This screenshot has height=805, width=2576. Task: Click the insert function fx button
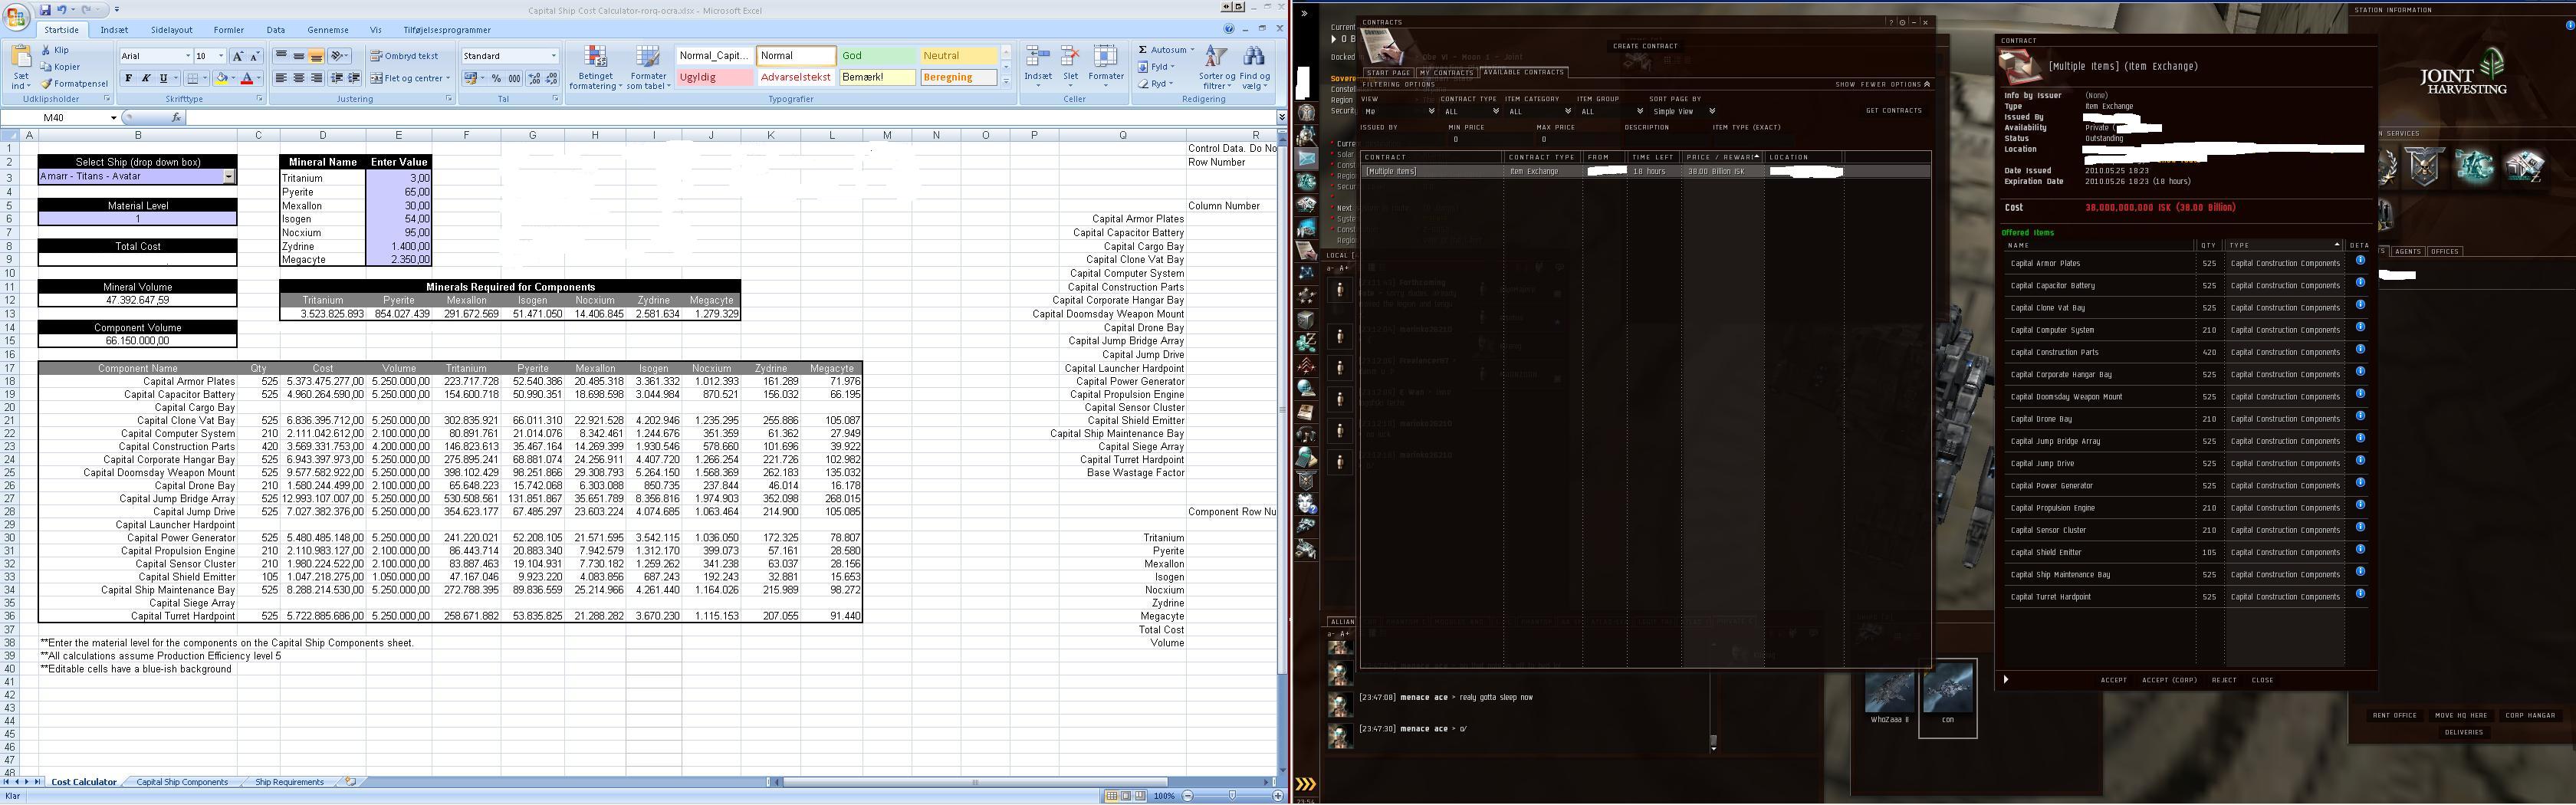point(176,118)
